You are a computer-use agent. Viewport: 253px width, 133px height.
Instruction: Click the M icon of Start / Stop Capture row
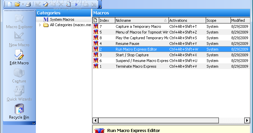[96, 55]
